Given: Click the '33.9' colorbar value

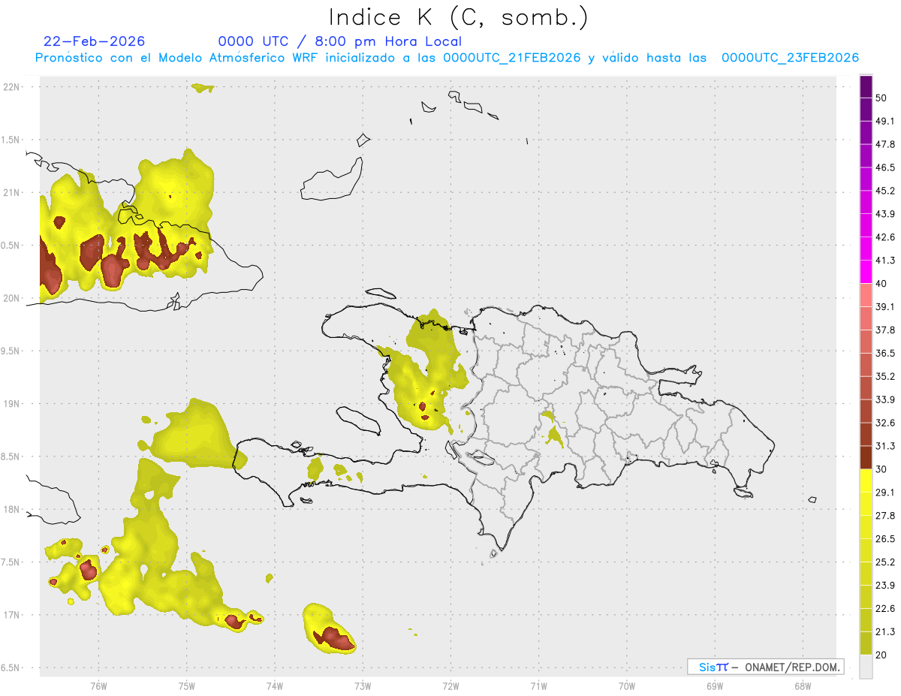Looking at the screenshot, I should pyautogui.click(x=886, y=399).
